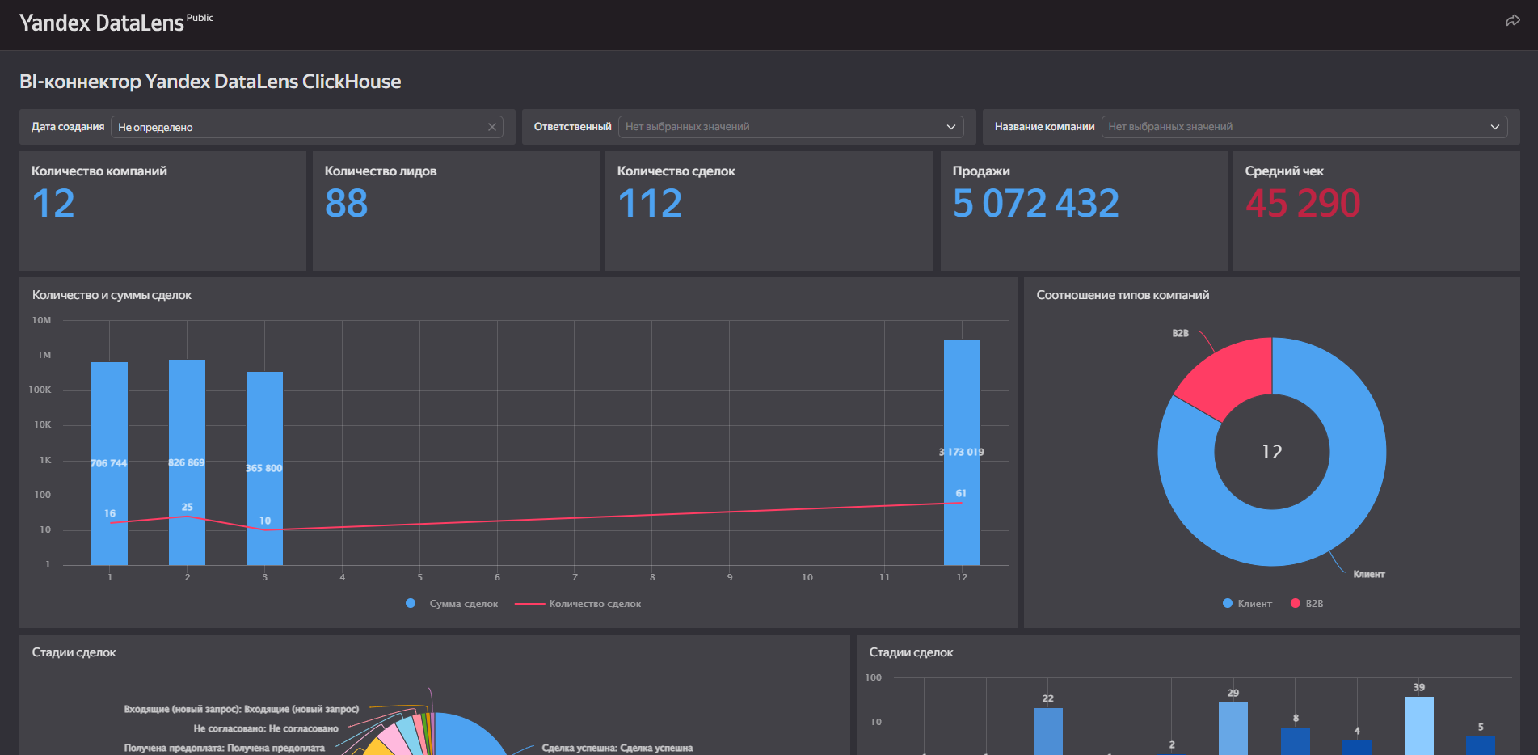Image resolution: width=1538 pixels, height=755 pixels.
Task: Click the month 12 bar showing 3 173 019
Action: click(x=962, y=404)
